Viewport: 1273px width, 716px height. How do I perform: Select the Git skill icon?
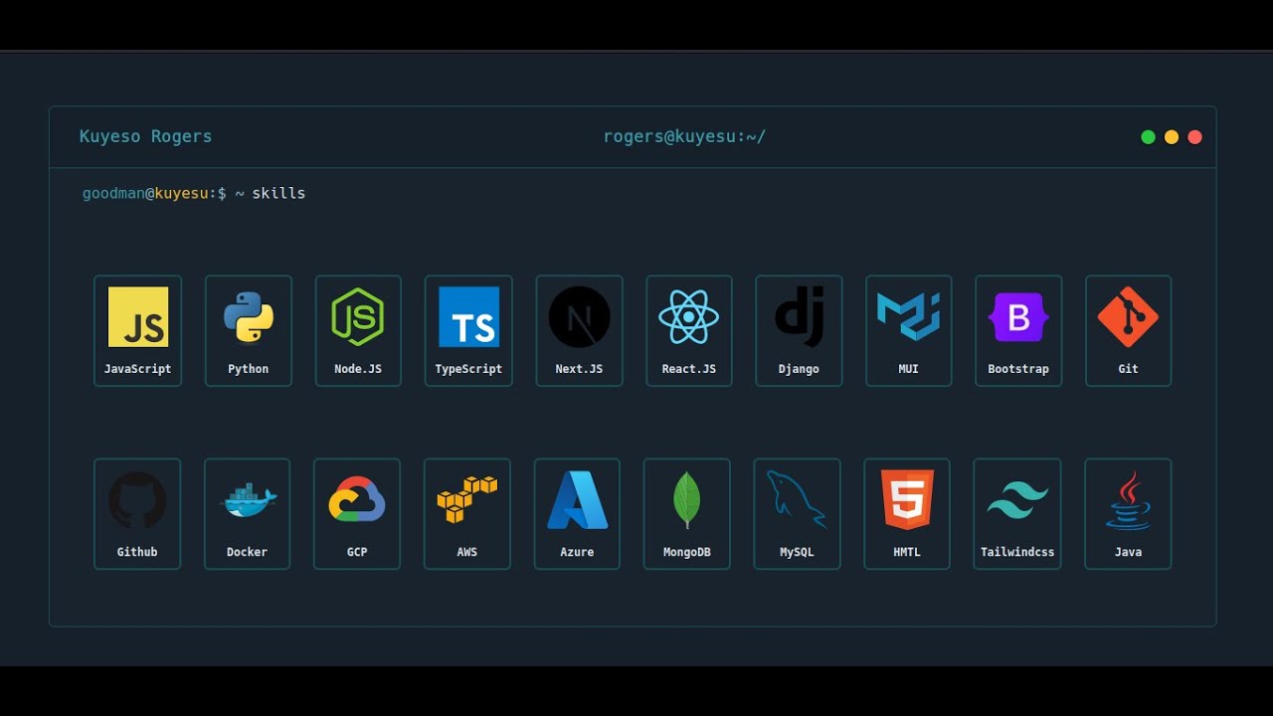[1128, 317]
